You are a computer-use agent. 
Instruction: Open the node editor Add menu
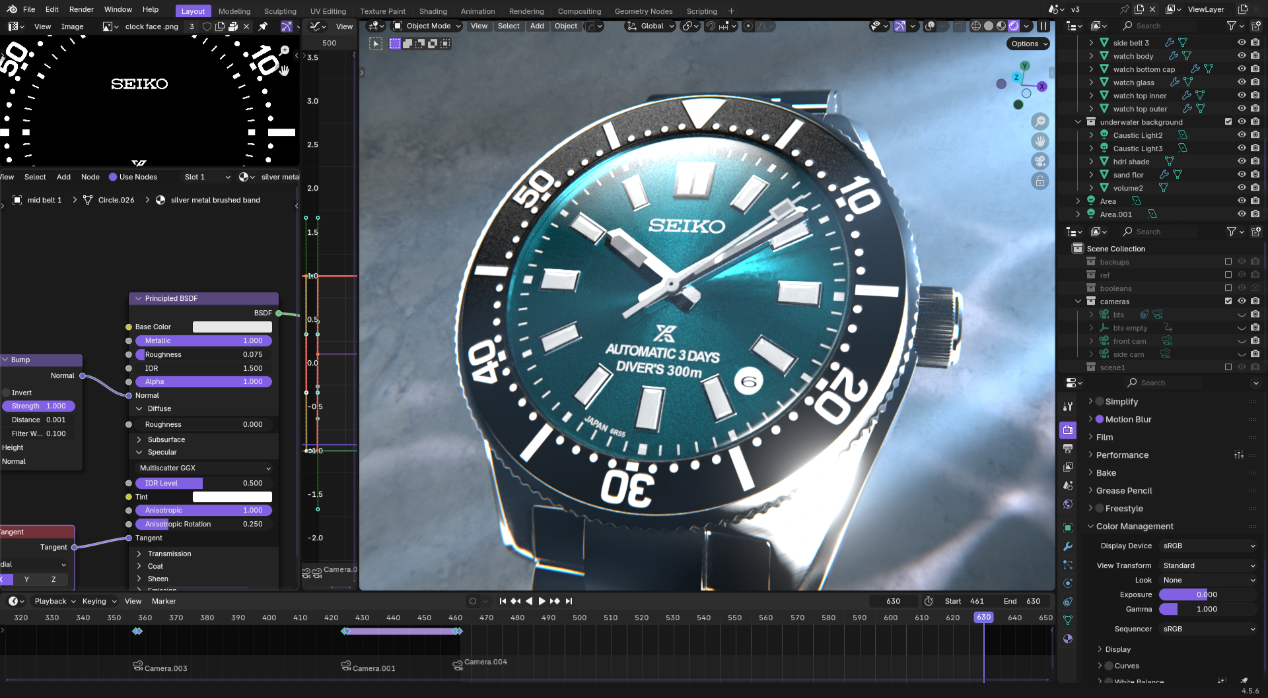[63, 177]
